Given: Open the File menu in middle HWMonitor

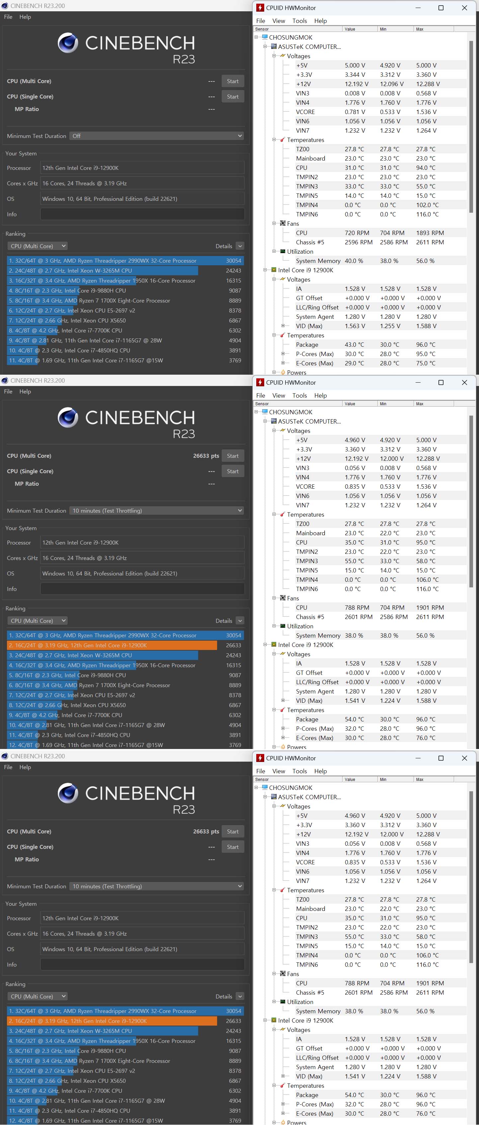Looking at the screenshot, I should [x=261, y=395].
